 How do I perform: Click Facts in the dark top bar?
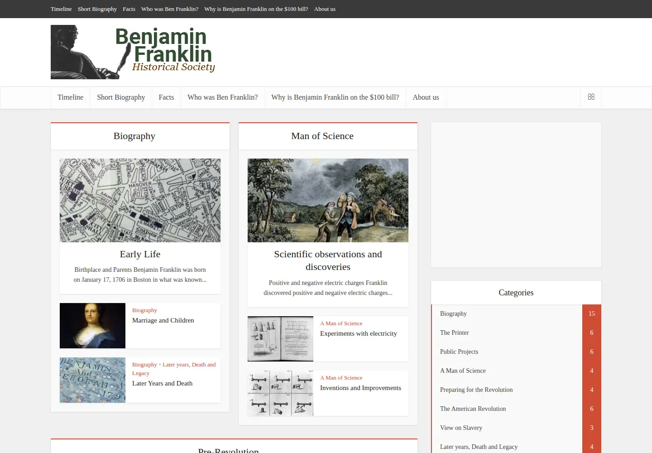click(x=129, y=9)
